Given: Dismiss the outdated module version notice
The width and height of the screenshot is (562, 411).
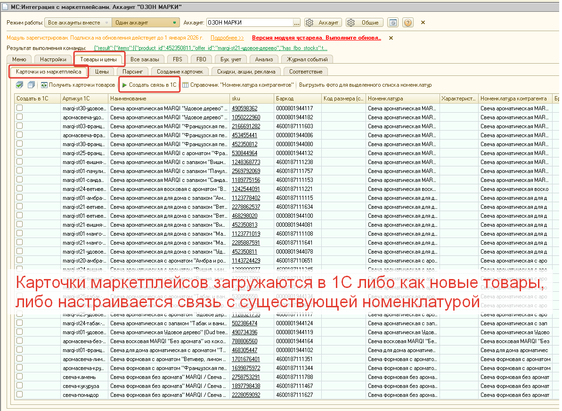Looking at the screenshot, I should (x=391, y=38).
